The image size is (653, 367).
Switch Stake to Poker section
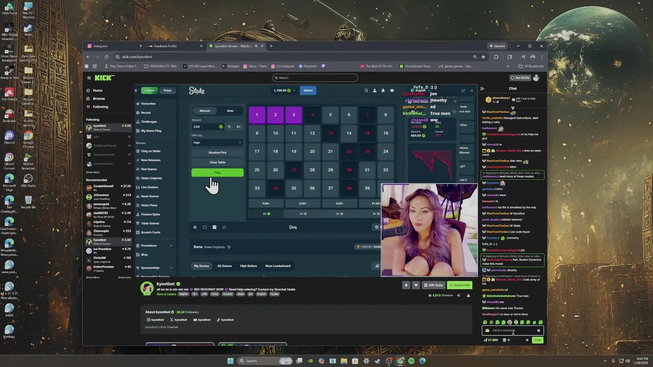point(167,90)
